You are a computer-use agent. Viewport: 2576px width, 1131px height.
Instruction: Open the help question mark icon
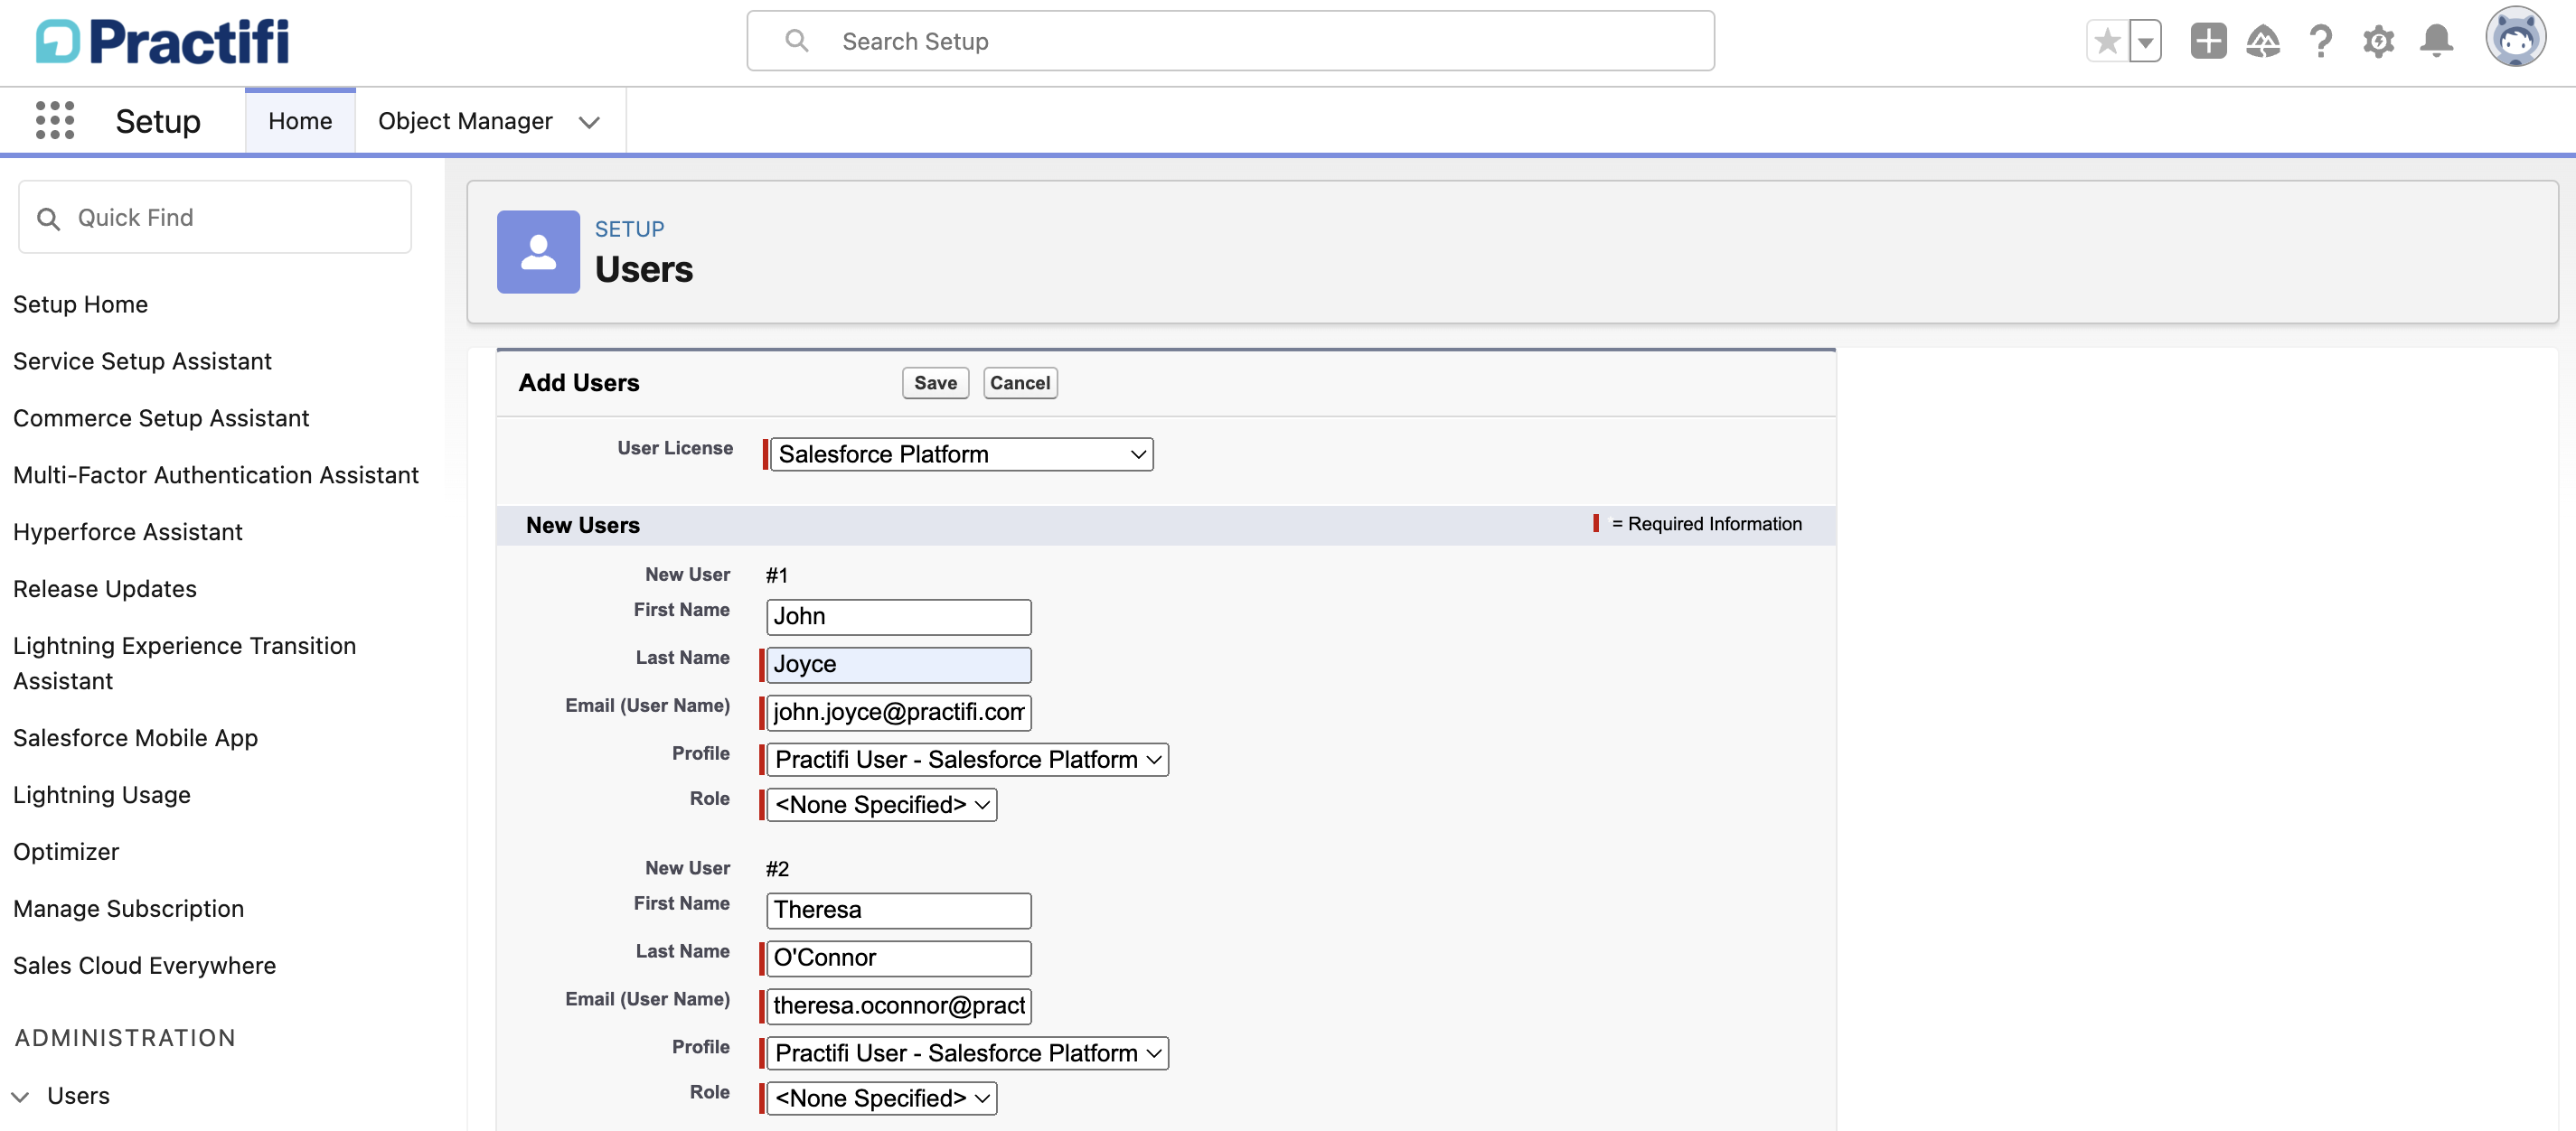[2321, 41]
